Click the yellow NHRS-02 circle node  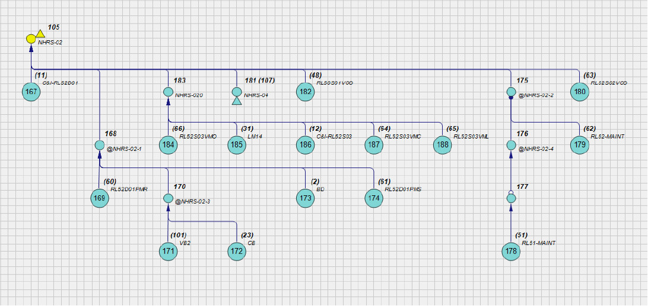(31, 39)
